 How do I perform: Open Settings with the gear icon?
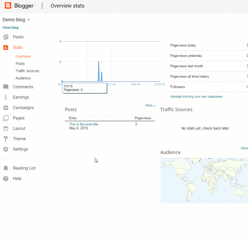click(6, 149)
